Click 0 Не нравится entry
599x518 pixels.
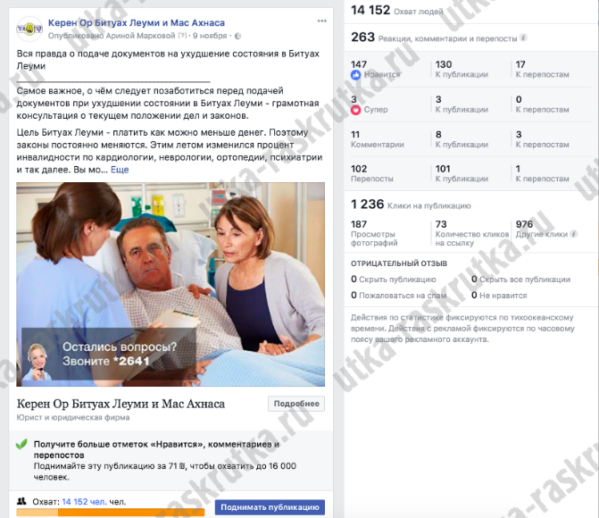pyautogui.click(x=499, y=296)
